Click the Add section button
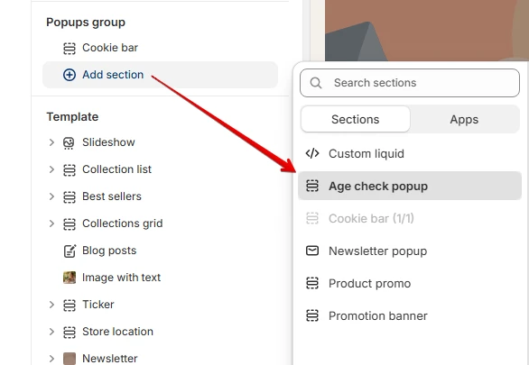529x365 pixels. (161, 75)
